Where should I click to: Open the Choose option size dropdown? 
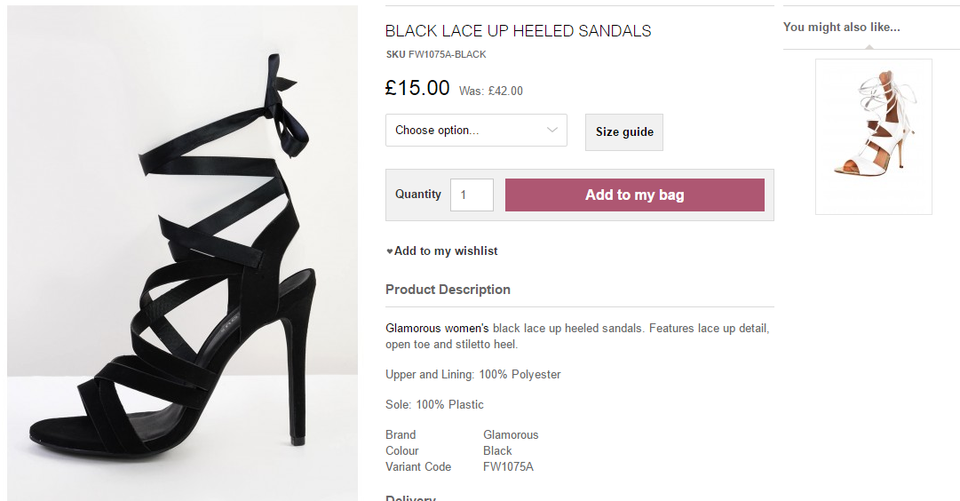[475, 130]
